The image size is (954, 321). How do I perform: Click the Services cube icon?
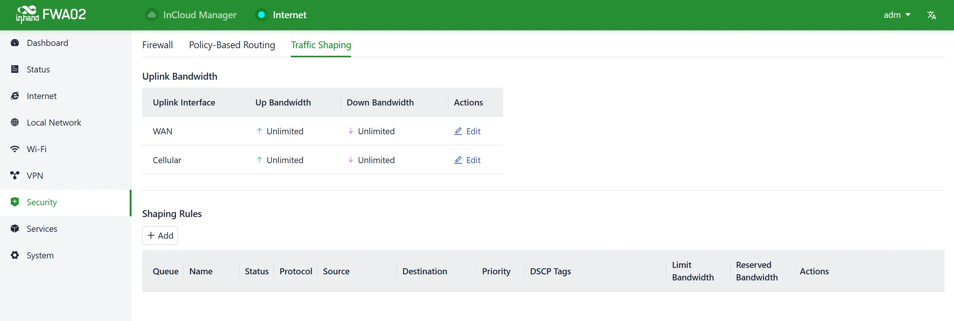pyautogui.click(x=15, y=228)
